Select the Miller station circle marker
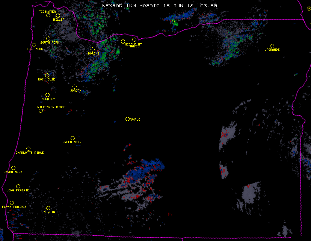Screen dimensions: 311x241 coord(58,16)
